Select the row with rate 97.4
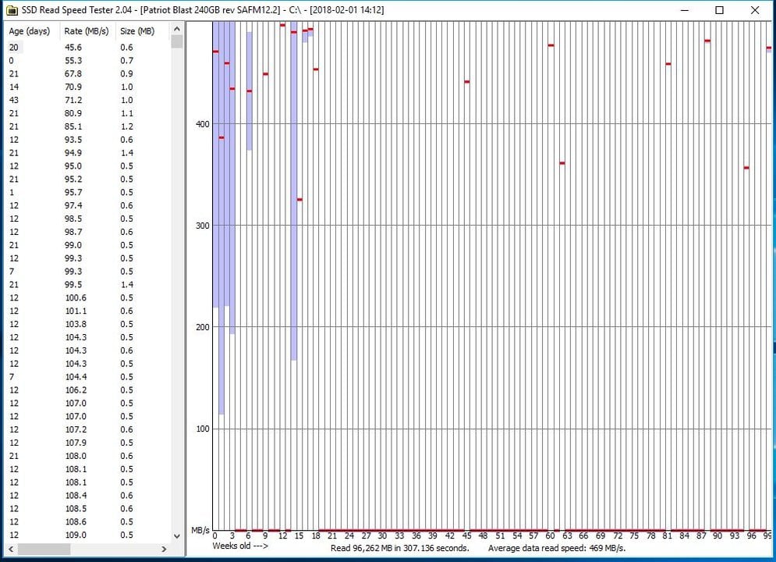Viewport: 776px width, 562px height. [87, 205]
